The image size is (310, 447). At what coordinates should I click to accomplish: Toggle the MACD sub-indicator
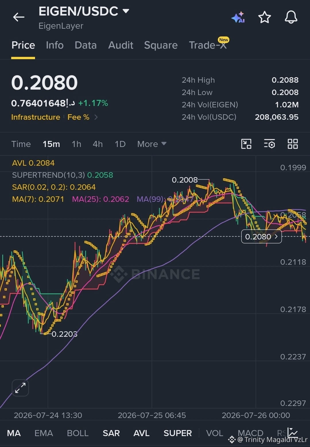[x=251, y=433]
